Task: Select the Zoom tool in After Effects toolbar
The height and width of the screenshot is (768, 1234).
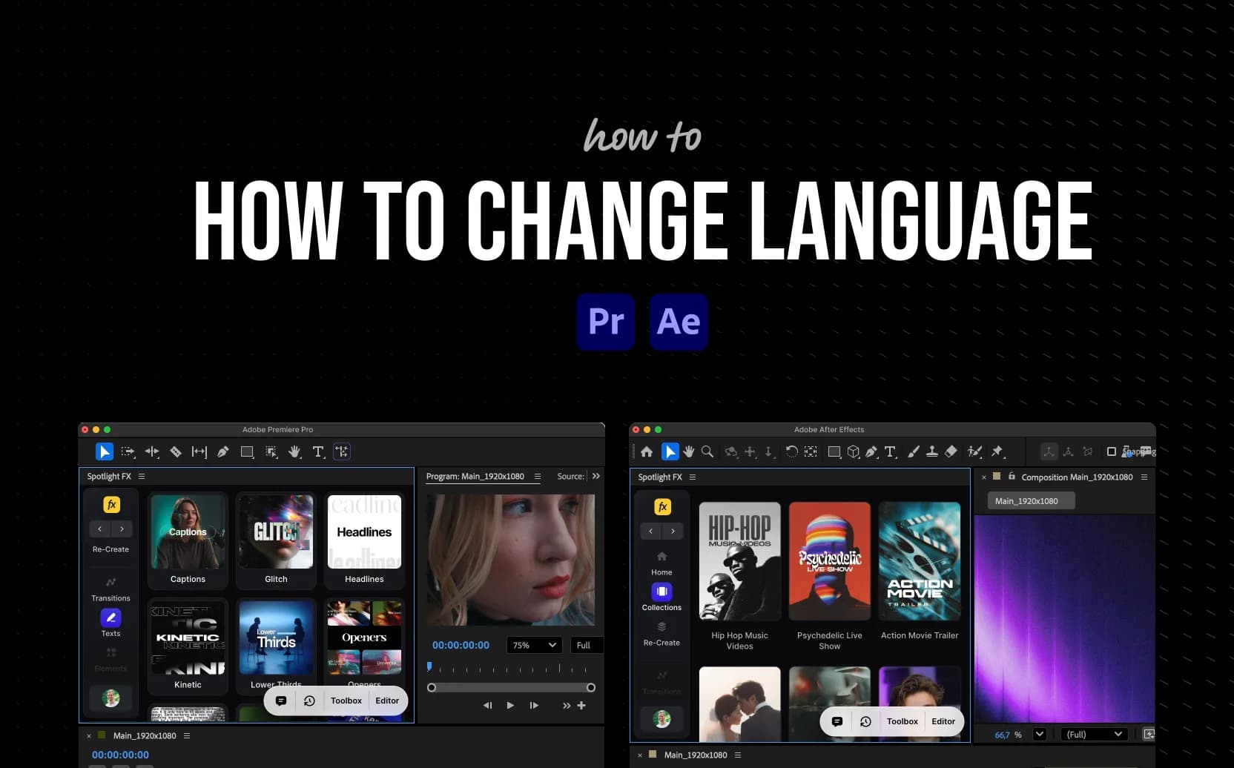Action: tap(707, 451)
